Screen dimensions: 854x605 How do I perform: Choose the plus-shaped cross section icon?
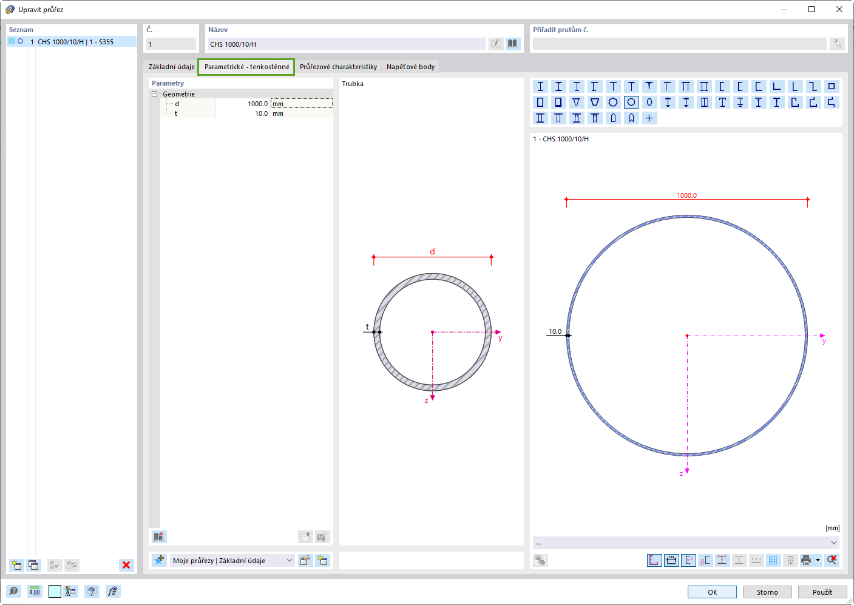tap(649, 118)
